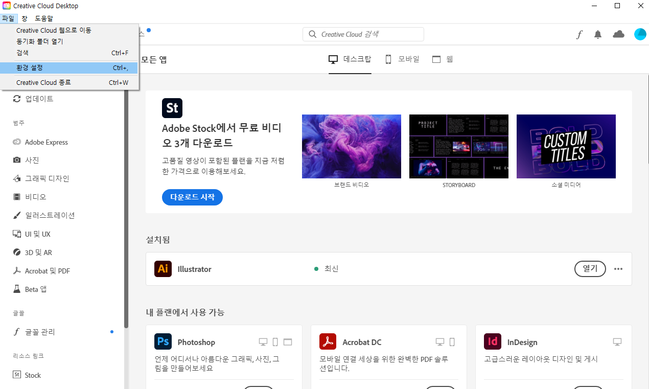Open the Illustrator more options menu
Screen dimensions: 649x389
tap(618, 269)
